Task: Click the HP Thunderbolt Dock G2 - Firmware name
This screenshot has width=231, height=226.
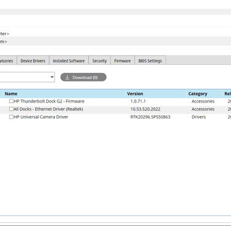Action: [x=49, y=101]
